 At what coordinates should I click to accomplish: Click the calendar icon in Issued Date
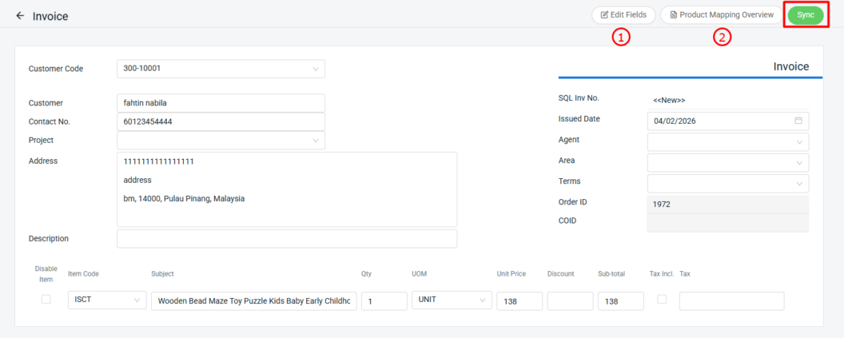[798, 121]
